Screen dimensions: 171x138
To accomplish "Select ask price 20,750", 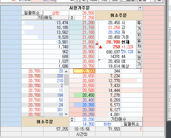I will (x=82, y=66).
